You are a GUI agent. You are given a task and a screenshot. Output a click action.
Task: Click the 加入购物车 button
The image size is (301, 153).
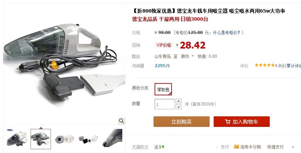pos(242,121)
